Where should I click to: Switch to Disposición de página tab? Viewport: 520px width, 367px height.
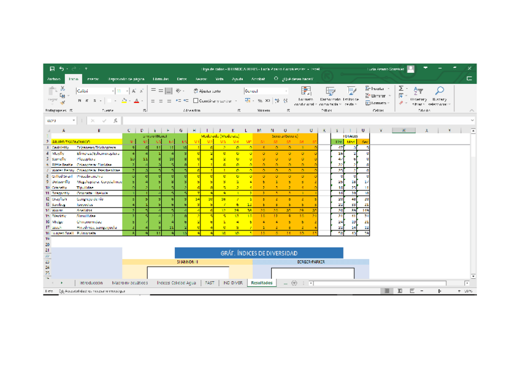(126, 79)
